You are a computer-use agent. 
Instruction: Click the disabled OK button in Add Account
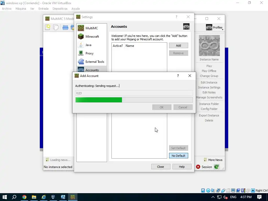[x=162, y=107]
